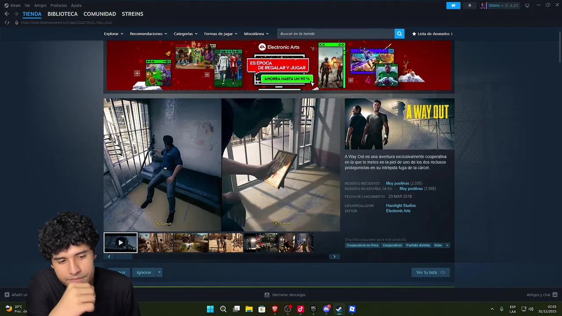This screenshot has height=316, width=562.
Task: Click the A Way Out header image
Action: [x=400, y=124]
